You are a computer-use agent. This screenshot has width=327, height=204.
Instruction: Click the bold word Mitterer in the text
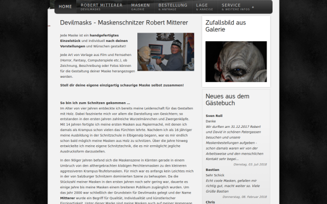tap(68, 198)
